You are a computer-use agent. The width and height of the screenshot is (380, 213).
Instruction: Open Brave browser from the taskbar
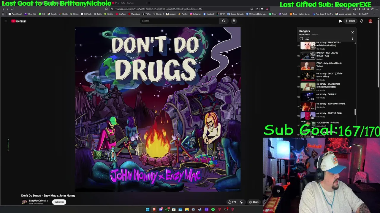point(154,210)
